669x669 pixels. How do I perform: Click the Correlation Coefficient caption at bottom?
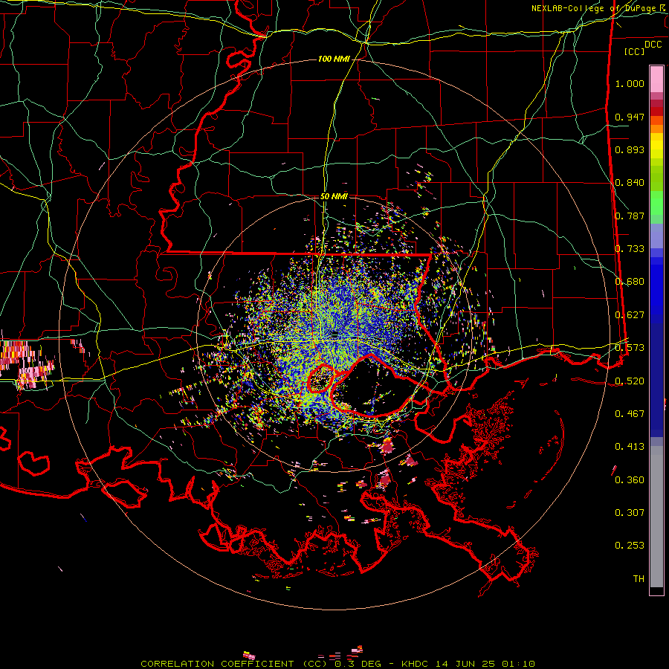click(337, 664)
